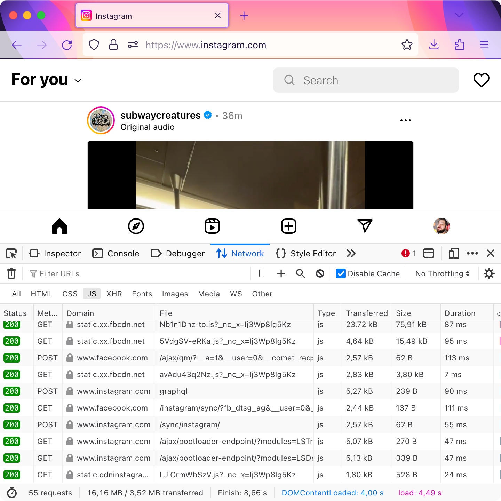Open direct messages paper plane icon
This screenshot has height=501, width=501.
click(x=365, y=226)
